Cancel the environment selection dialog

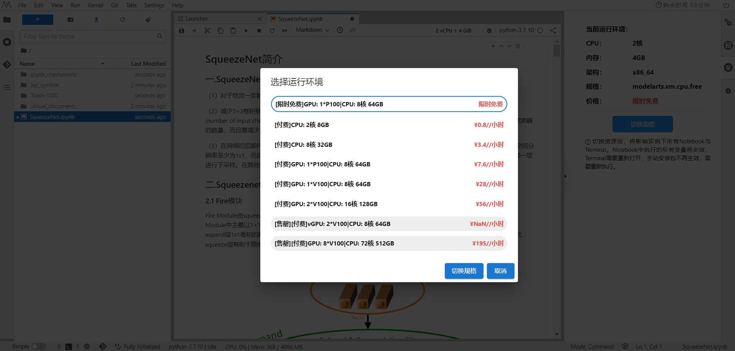[x=500, y=271]
